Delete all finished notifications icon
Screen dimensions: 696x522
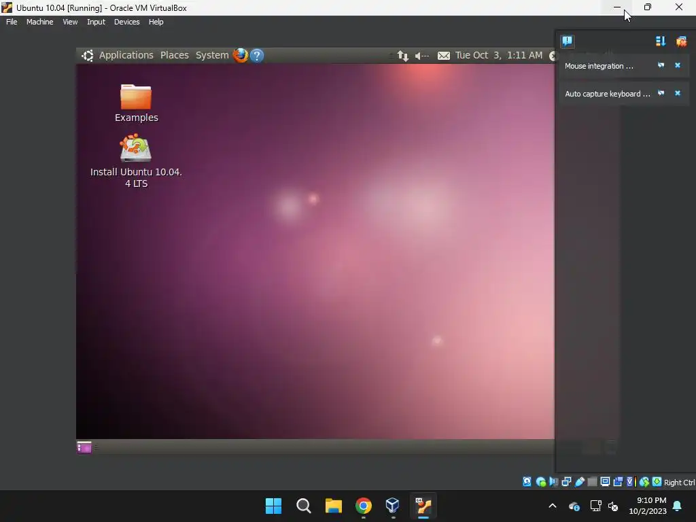681,41
